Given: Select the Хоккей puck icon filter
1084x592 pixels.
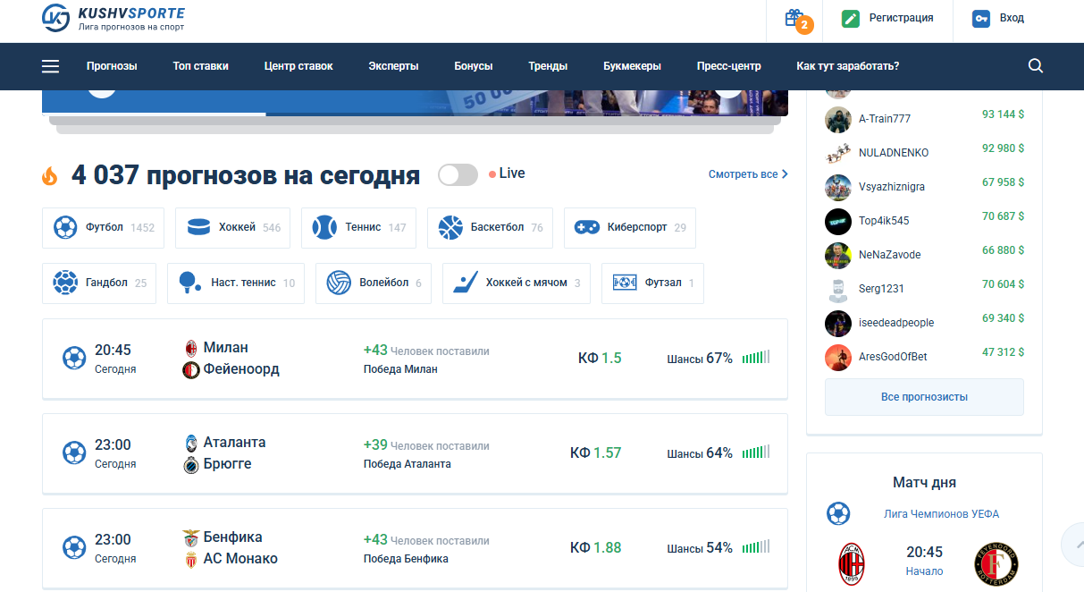Looking at the screenshot, I should pyautogui.click(x=199, y=228).
